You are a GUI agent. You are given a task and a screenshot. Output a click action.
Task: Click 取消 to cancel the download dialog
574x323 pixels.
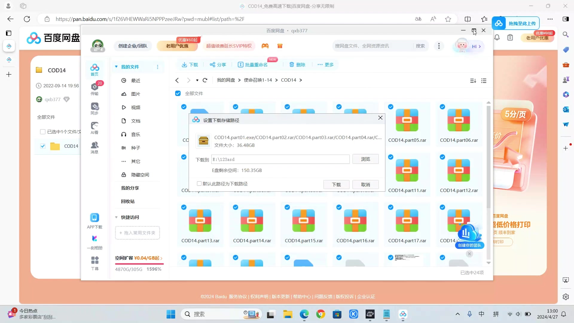[365, 185]
